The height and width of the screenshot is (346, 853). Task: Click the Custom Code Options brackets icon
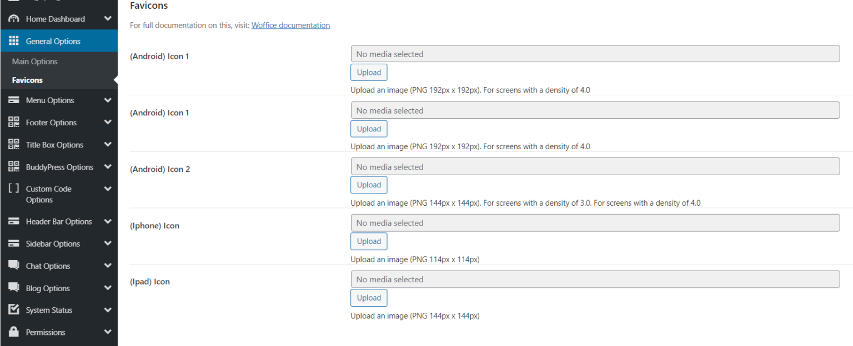click(14, 189)
